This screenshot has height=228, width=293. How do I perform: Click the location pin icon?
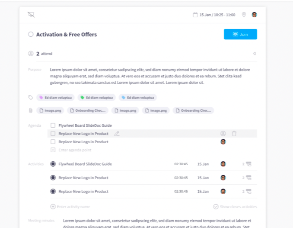(x=244, y=15)
